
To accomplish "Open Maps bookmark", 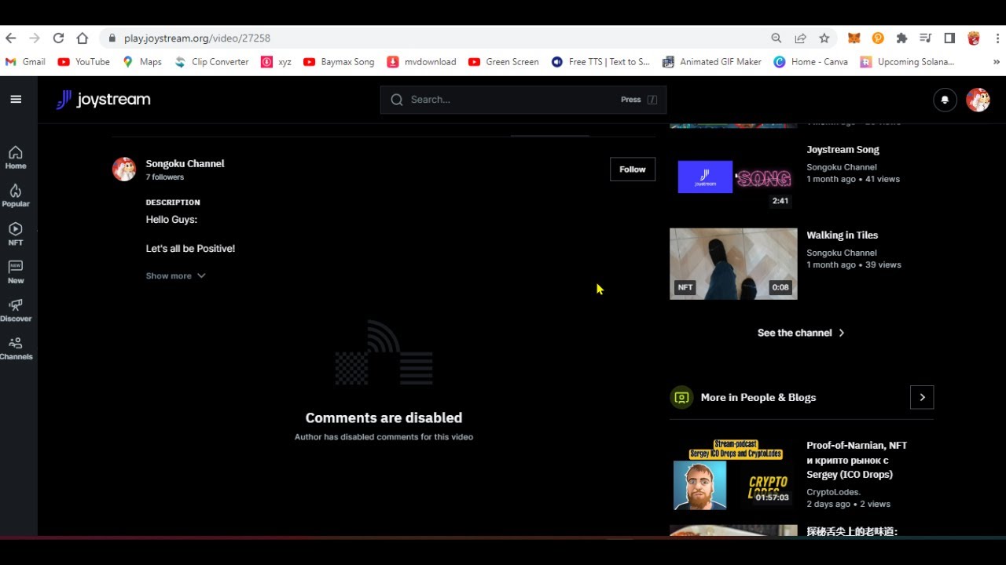I will coord(141,61).
